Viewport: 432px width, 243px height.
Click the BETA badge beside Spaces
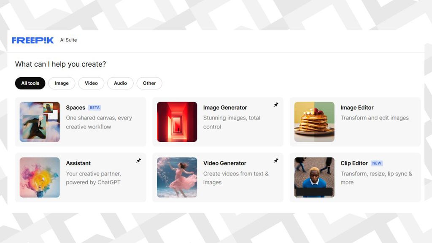(95, 108)
